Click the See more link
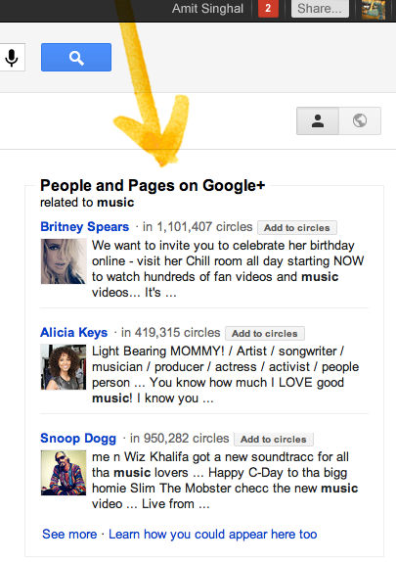 pos(69,534)
